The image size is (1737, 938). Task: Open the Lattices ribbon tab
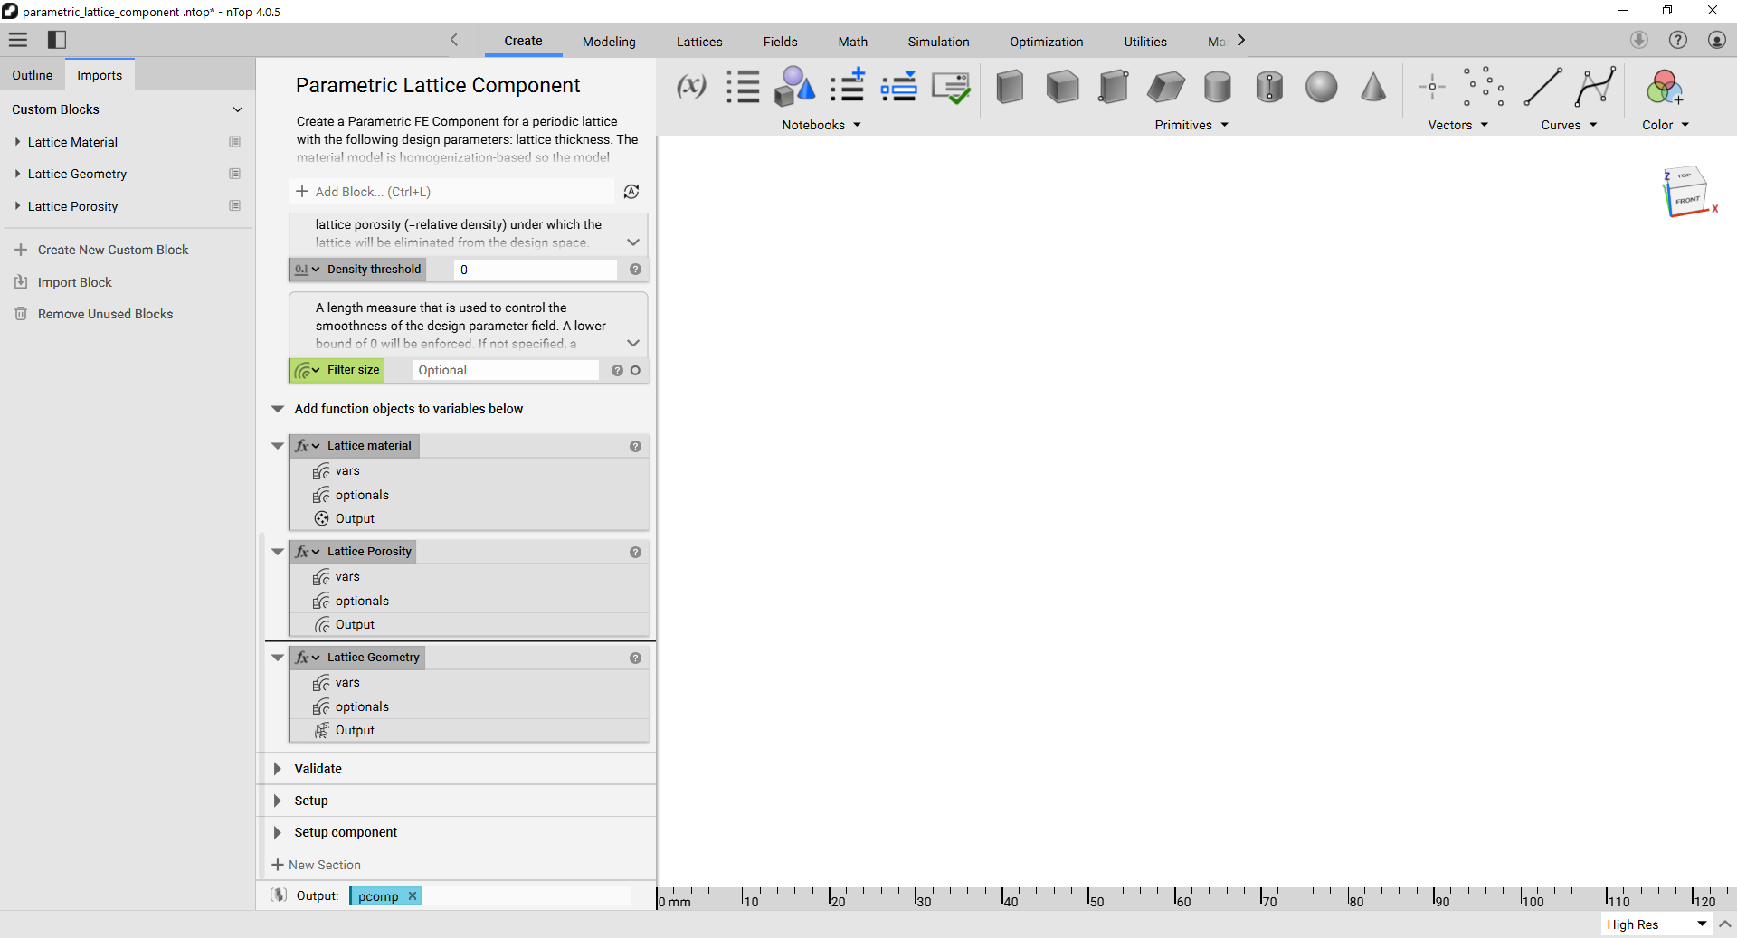699,42
